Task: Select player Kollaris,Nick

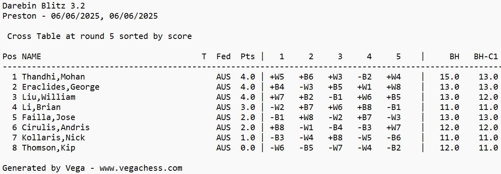Action: tap(53, 138)
